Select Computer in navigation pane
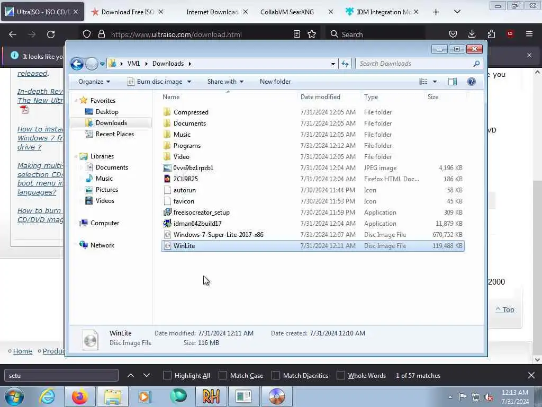 (x=105, y=223)
